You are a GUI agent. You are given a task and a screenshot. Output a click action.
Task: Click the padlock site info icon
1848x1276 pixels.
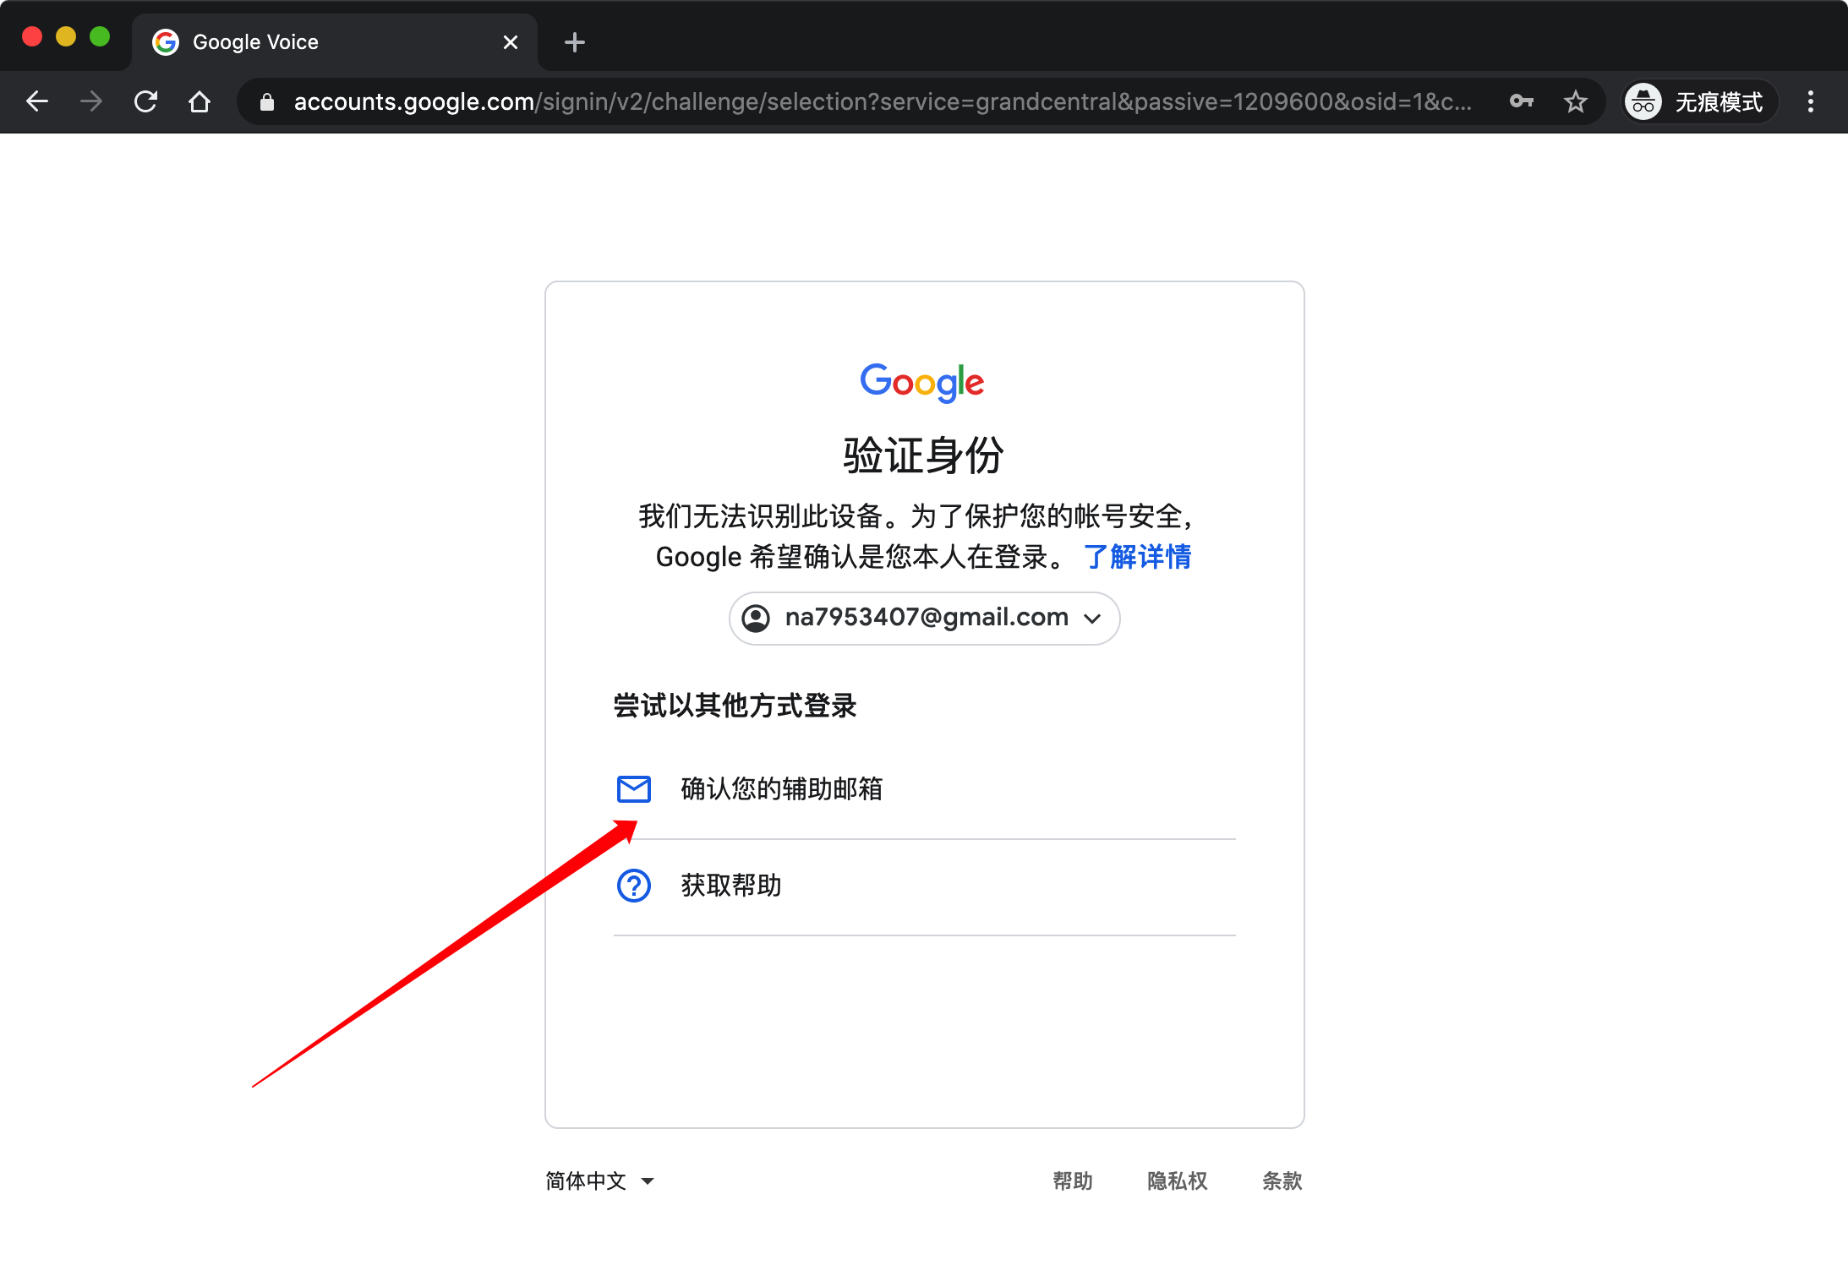pyautogui.click(x=267, y=102)
